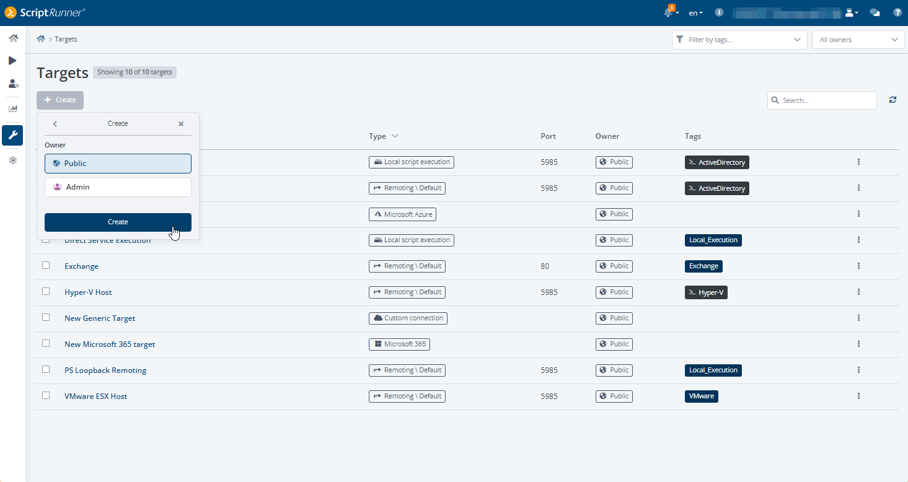This screenshot has height=482, width=908.
Task: Check the Hyper-V Host row checkbox
Action: click(x=46, y=291)
